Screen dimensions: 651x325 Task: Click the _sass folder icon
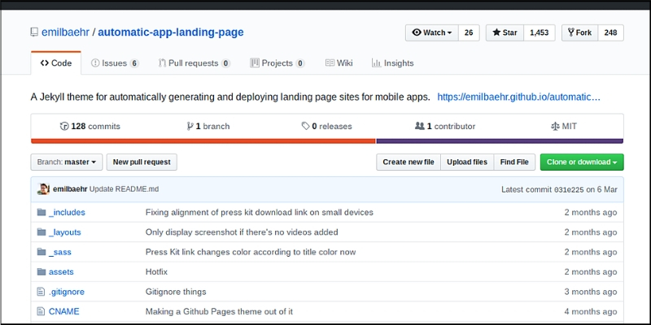(42, 252)
